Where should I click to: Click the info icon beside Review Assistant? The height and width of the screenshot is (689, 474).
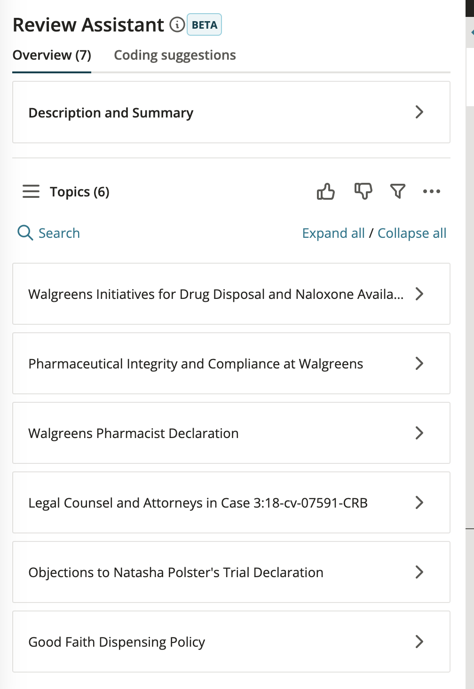(x=177, y=24)
